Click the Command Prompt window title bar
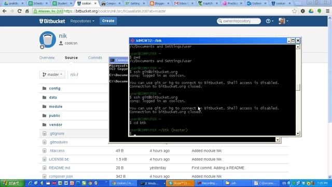 pyautogui.click(x=119, y=60)
